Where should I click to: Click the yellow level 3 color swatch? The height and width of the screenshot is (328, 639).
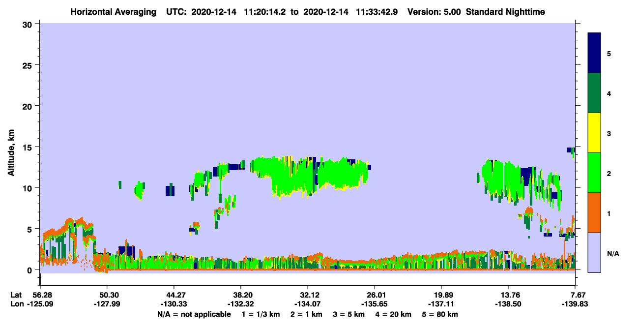point(594,133)
